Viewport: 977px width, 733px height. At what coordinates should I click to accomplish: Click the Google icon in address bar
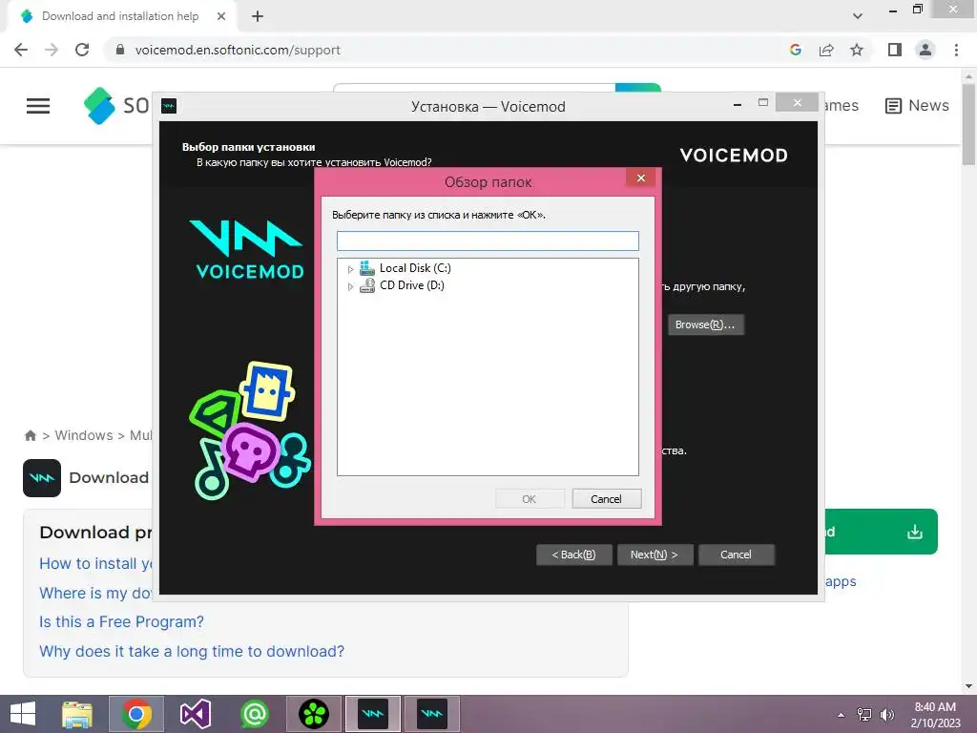tap(796, 50)
